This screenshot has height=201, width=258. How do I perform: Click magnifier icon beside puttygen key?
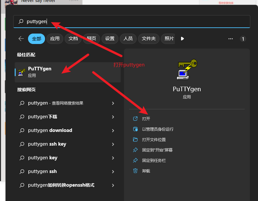pos(22,158)
